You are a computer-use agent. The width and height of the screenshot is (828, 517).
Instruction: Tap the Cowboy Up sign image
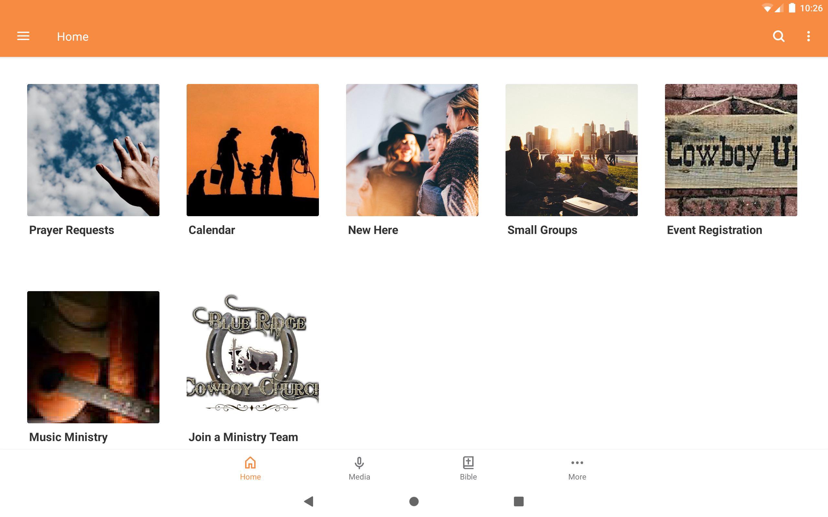click(x=731, y=150)
